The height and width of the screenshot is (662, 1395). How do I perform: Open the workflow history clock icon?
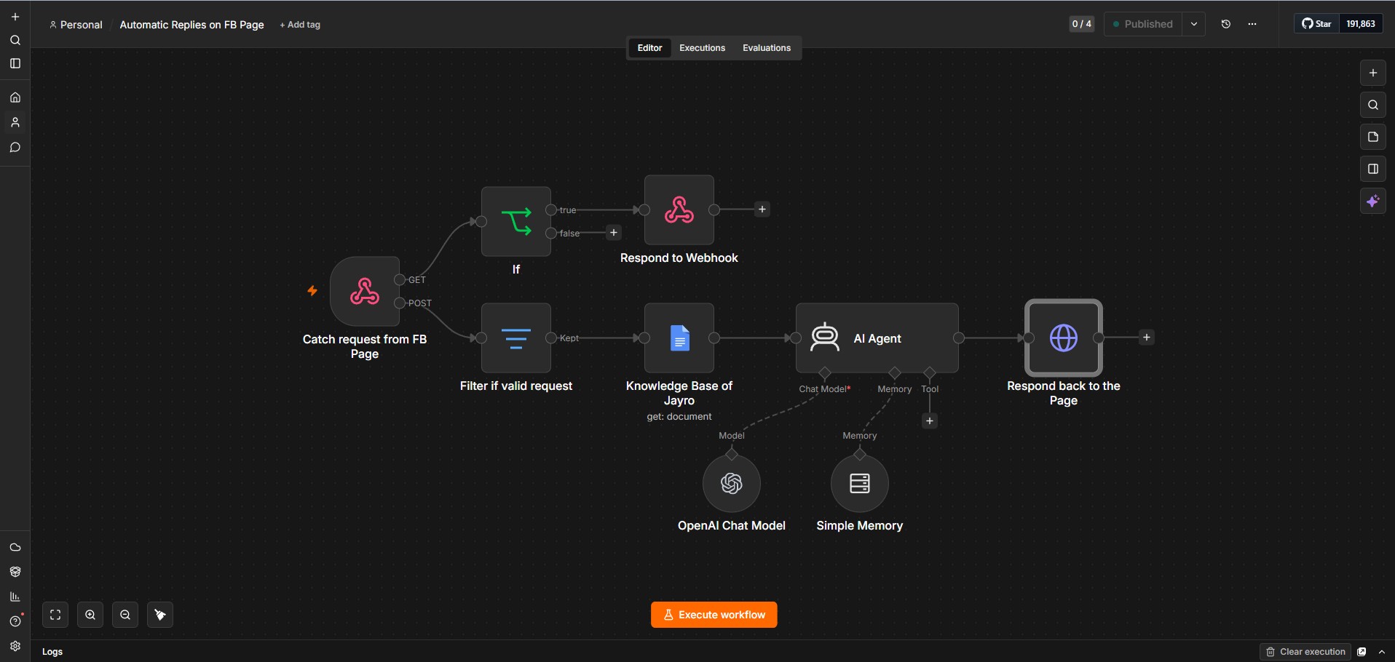[x=1226, y=24]
